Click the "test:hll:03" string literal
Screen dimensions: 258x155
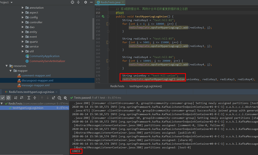coord(163,39)
